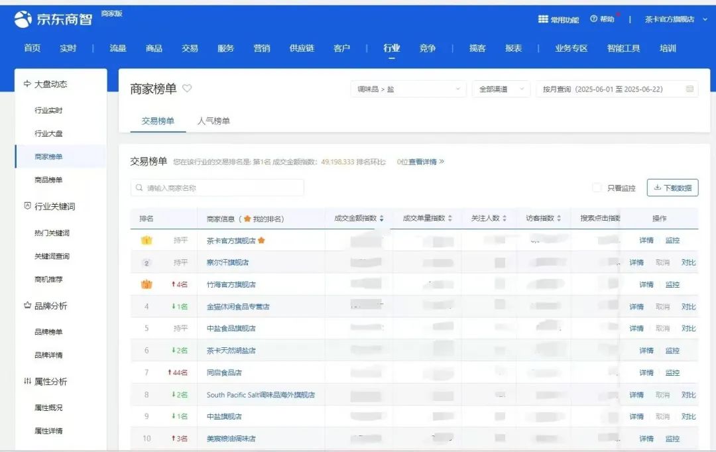
Task: Open the 常用功能 grid icon
Action: click(x=543, y=19)
